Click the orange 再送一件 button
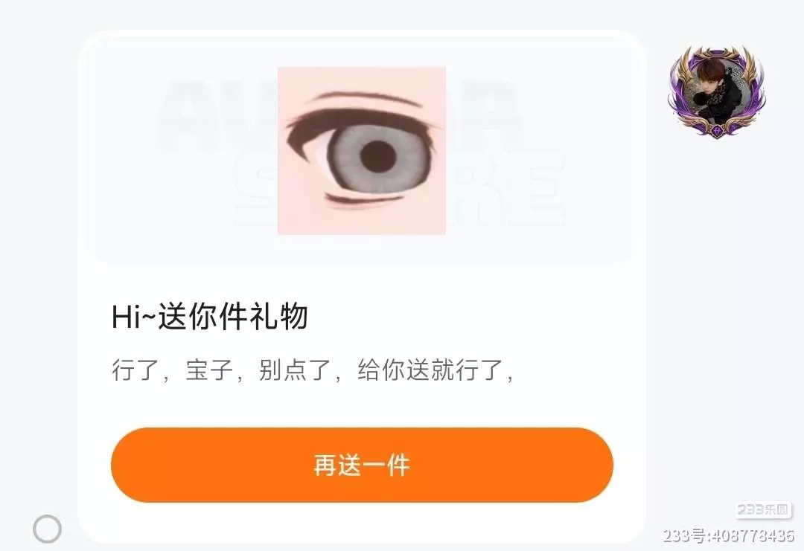This screenshot has height=551, width=804. 362,465
